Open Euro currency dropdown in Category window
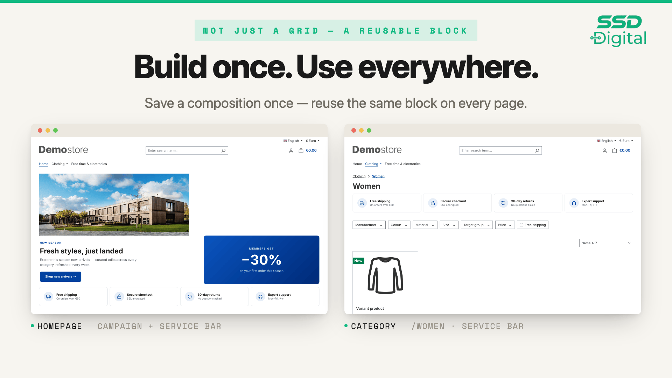 626,141
